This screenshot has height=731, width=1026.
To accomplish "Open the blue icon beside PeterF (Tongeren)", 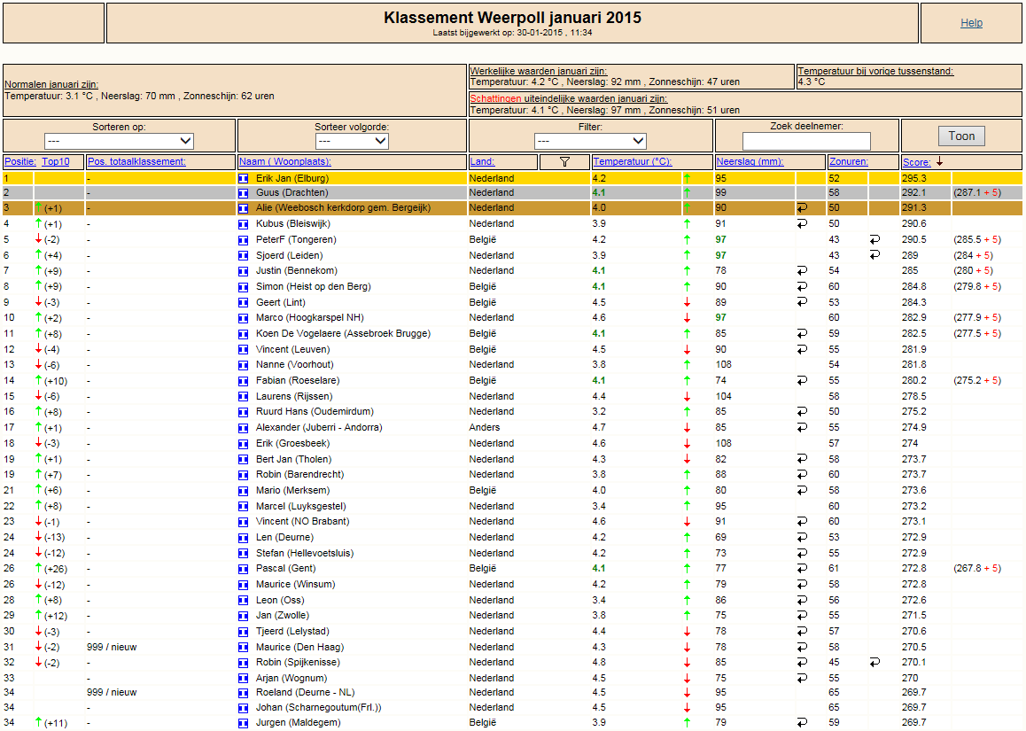I will [244, 240].
